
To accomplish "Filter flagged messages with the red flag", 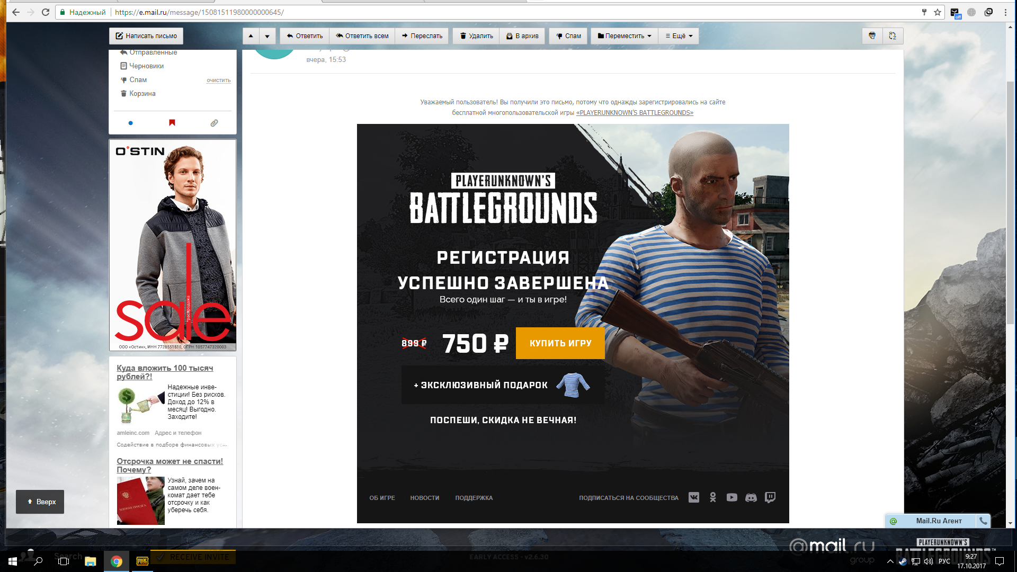I will tap(172, 123).
